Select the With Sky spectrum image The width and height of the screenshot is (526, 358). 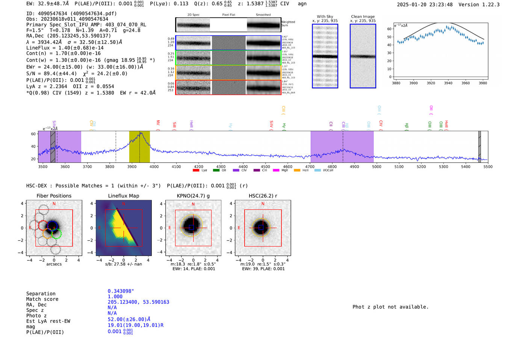(325, 56)
